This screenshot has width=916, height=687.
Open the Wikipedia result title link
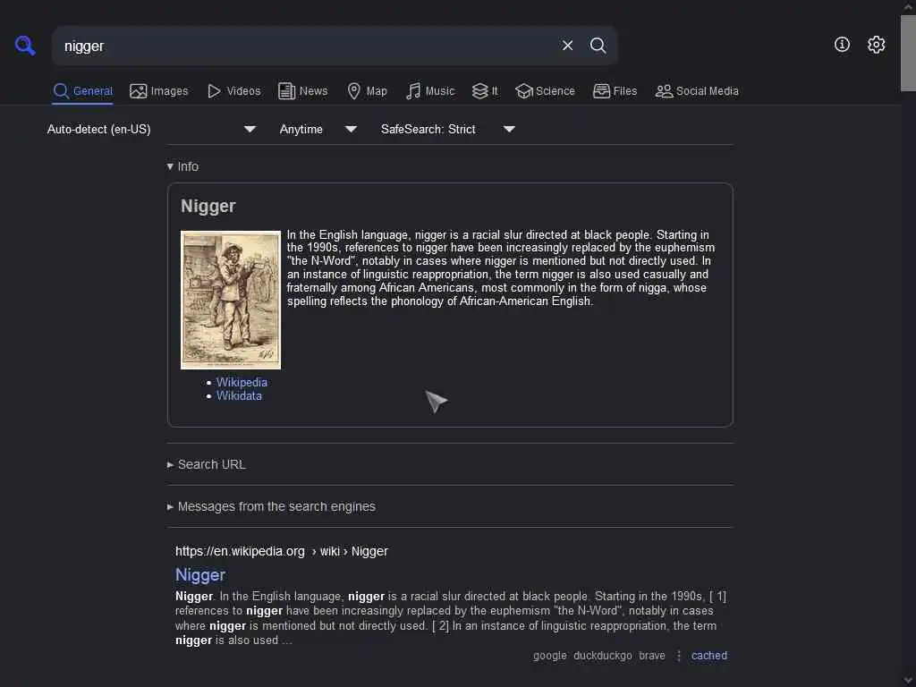click(x=200, y=575)
